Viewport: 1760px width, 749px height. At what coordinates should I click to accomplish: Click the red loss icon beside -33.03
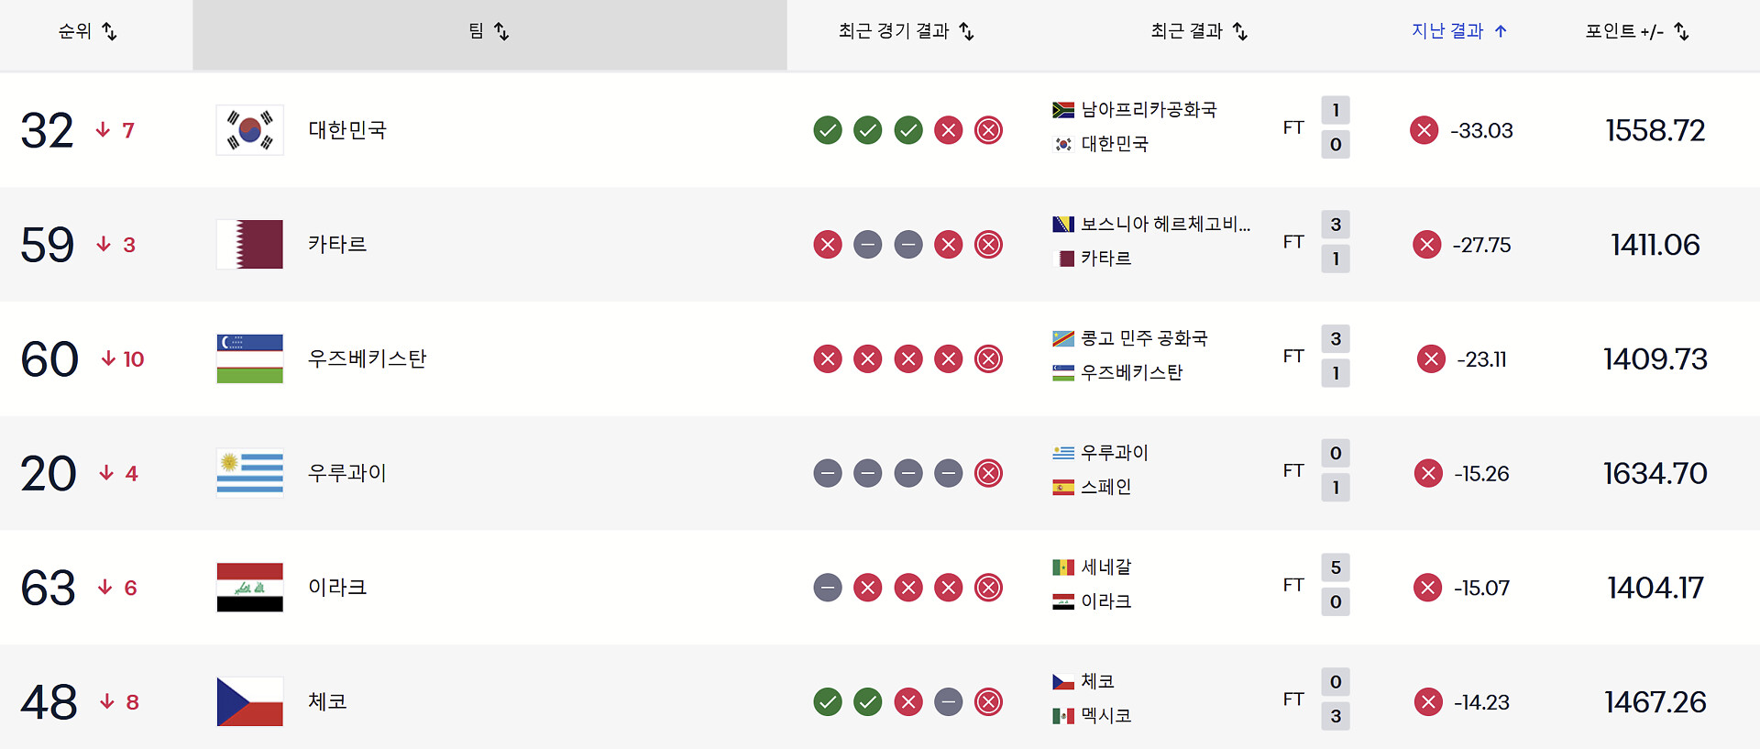click(1424, 130)
